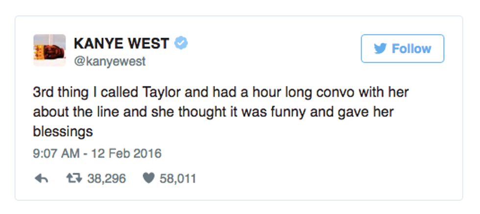Viewport: 480px width, 214px height.
Task: Click the blue verified checkmark badge
Action: point(182,43)
